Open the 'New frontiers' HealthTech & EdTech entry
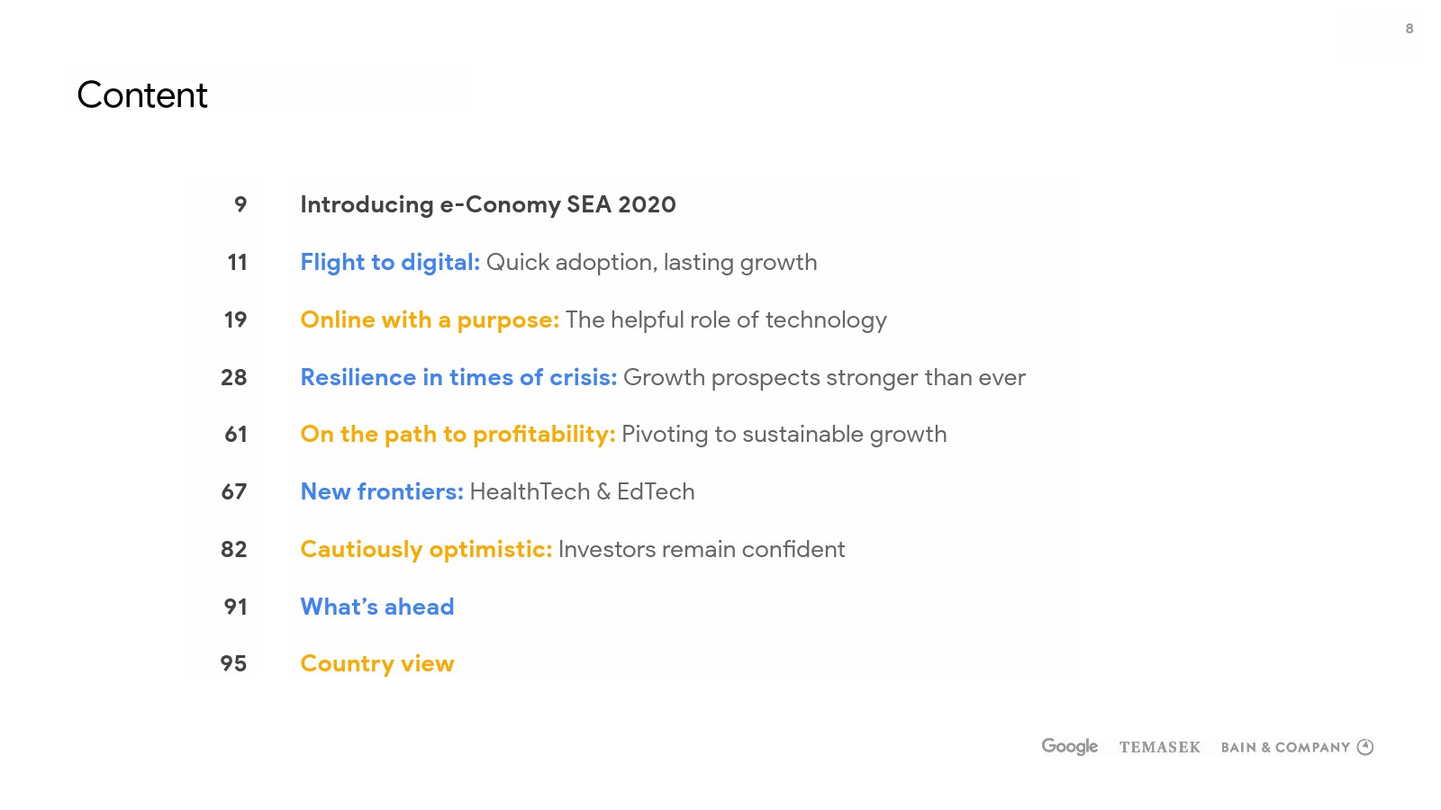1441x810 pixels. tap(382, 491)
